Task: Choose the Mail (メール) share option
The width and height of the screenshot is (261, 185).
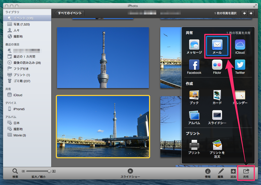Action: coord(217,46)
